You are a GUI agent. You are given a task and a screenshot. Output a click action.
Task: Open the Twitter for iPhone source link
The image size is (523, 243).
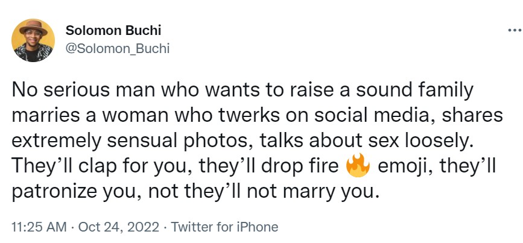click(224, 227)
